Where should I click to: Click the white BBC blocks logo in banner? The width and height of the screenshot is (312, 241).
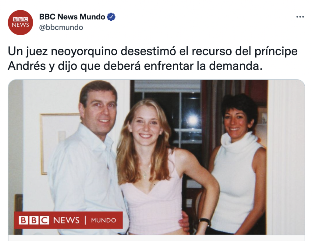pos(34,220)
